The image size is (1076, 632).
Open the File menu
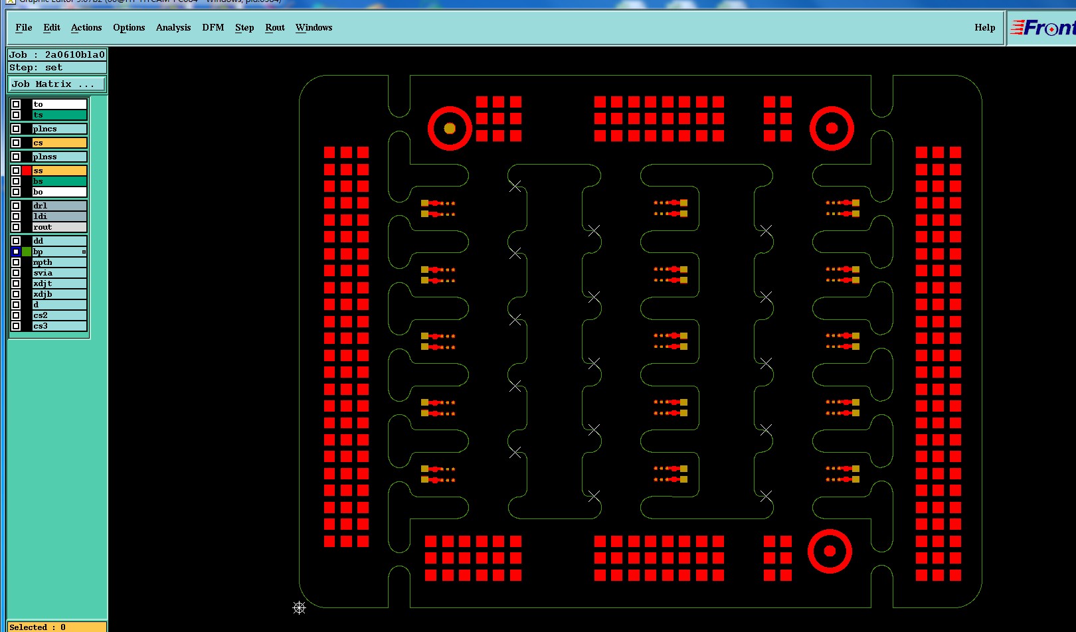(x=24, y=27)
